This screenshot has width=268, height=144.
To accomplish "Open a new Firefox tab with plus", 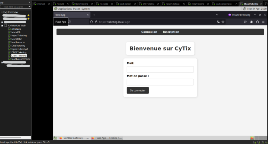I will pyautogui.click(x=94, y=15).
